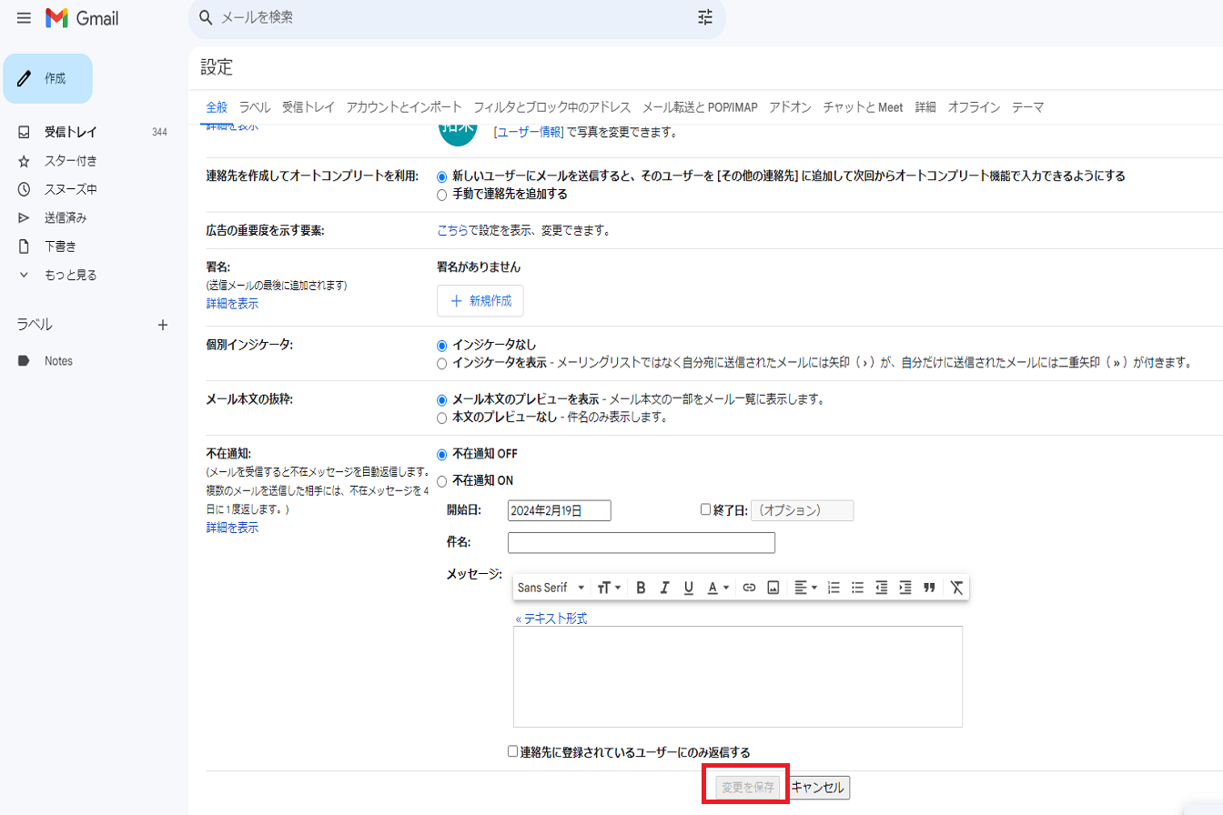The image size is (1223, 815).
Task: Click the キャンセル button
Action: [818, 787]
